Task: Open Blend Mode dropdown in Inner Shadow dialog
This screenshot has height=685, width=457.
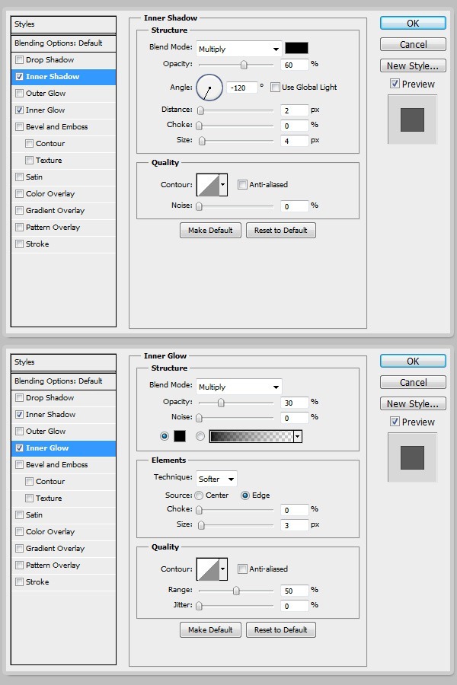Action: [x=238, y=49]
